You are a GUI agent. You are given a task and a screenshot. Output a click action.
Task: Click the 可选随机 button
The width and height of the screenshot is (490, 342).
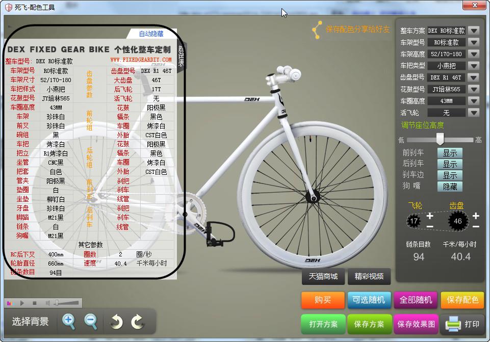pyautogui.click(x=369, y=300)
